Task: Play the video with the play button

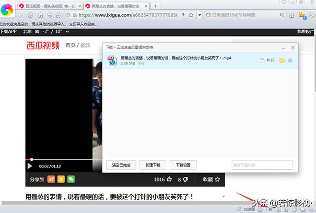Action: [30, 166]
